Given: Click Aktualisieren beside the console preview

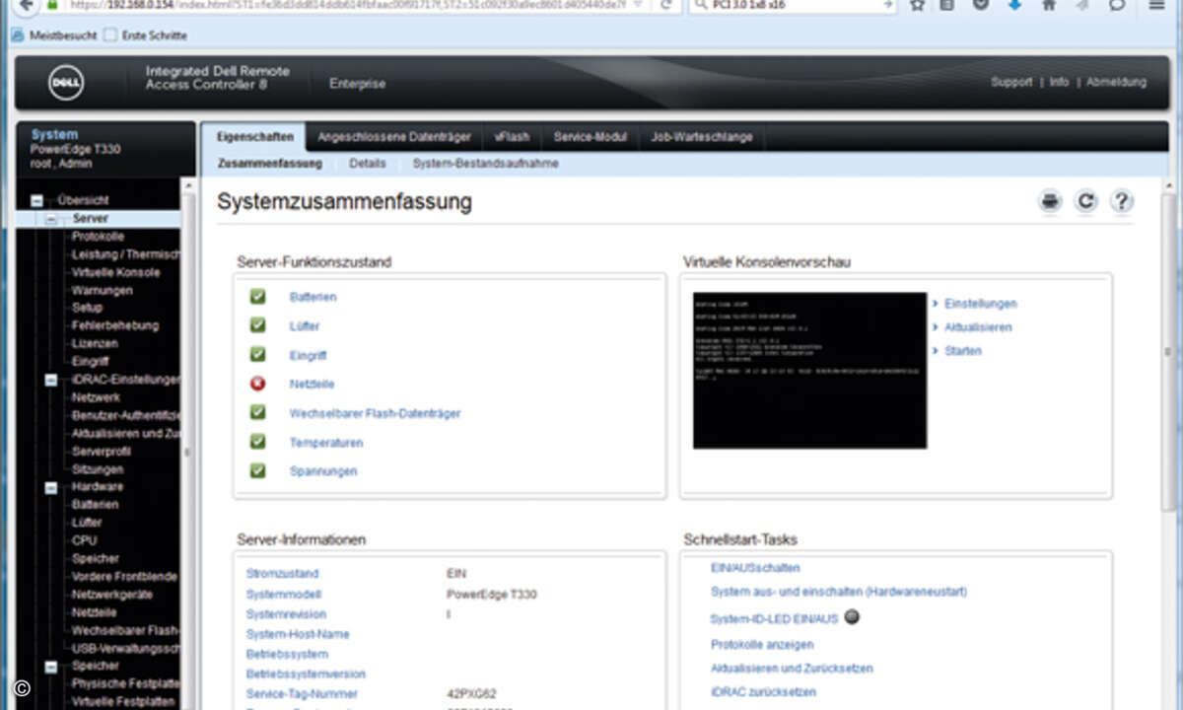Looking at the screenshot, I should (x=978, y=327).
